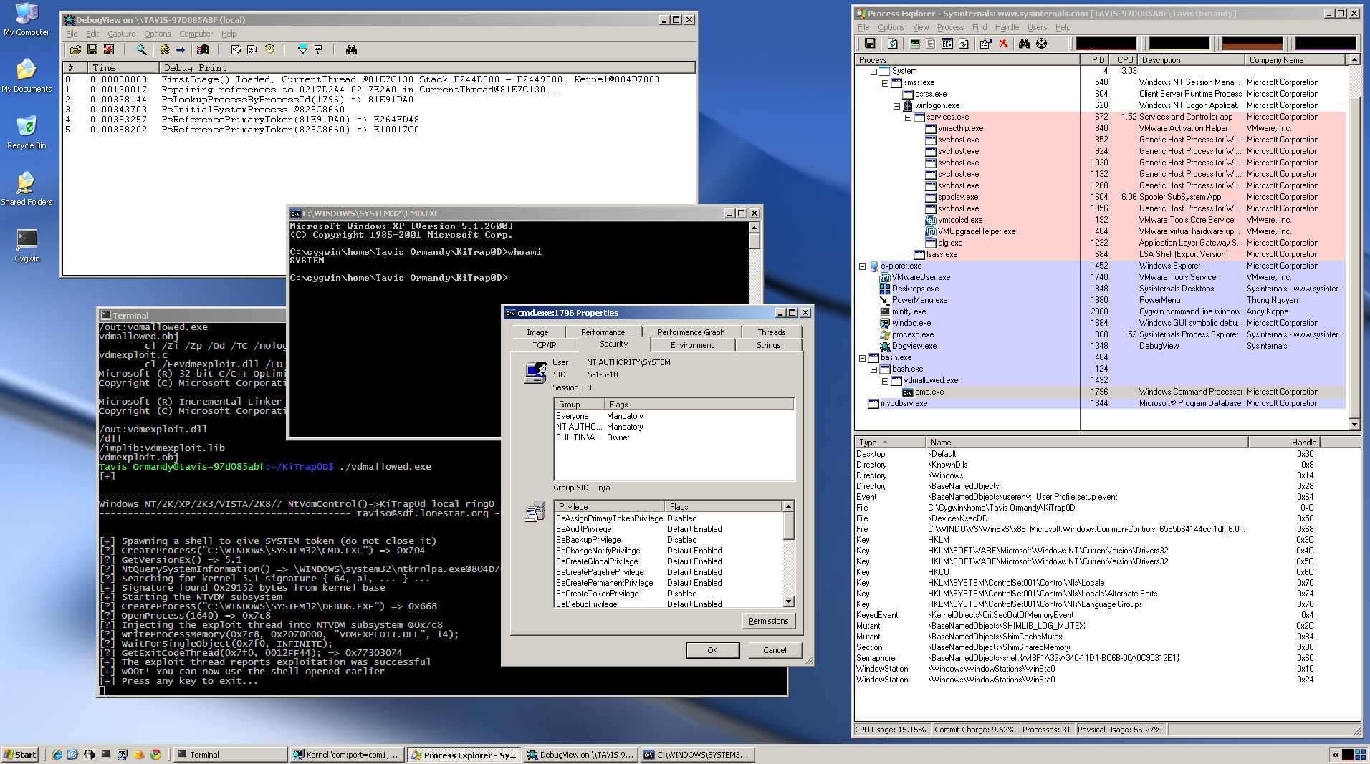Switch to the Strings tab in Properties

pos(768,345)
